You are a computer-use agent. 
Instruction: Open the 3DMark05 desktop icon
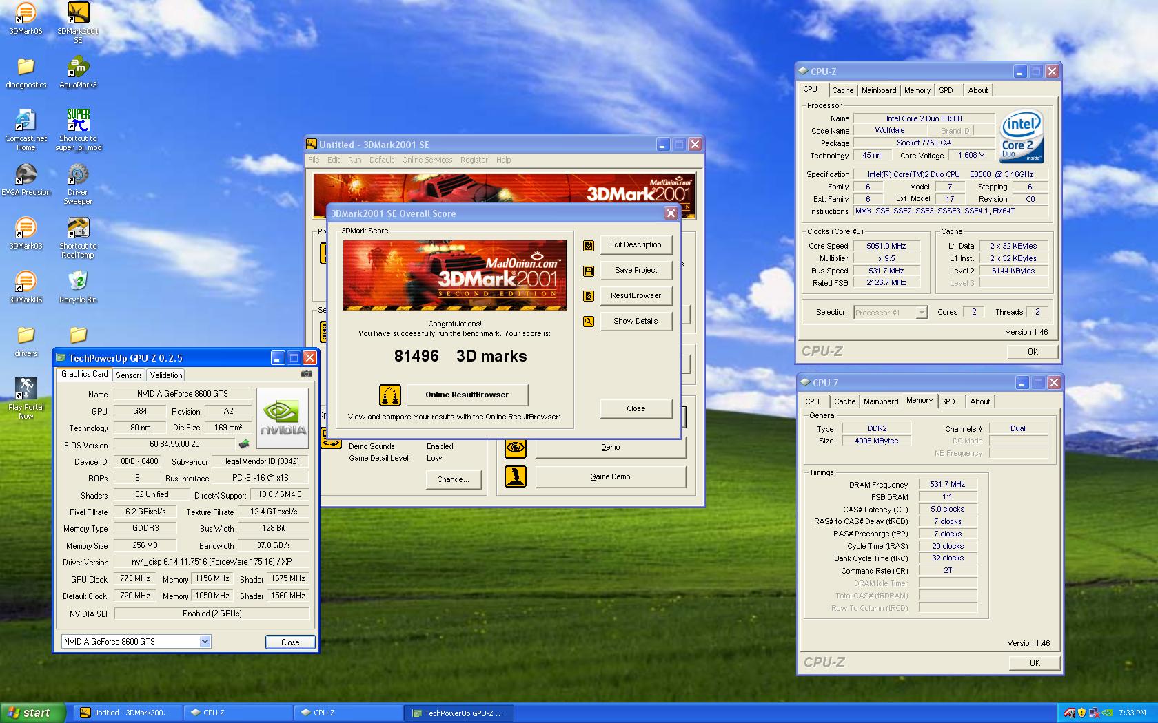click(26, 287)
